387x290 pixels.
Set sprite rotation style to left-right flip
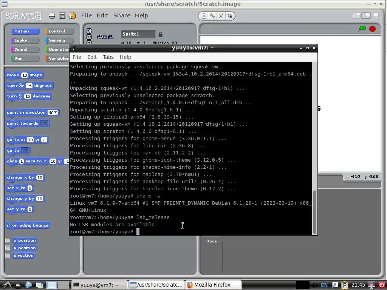[x=89, y=37]
